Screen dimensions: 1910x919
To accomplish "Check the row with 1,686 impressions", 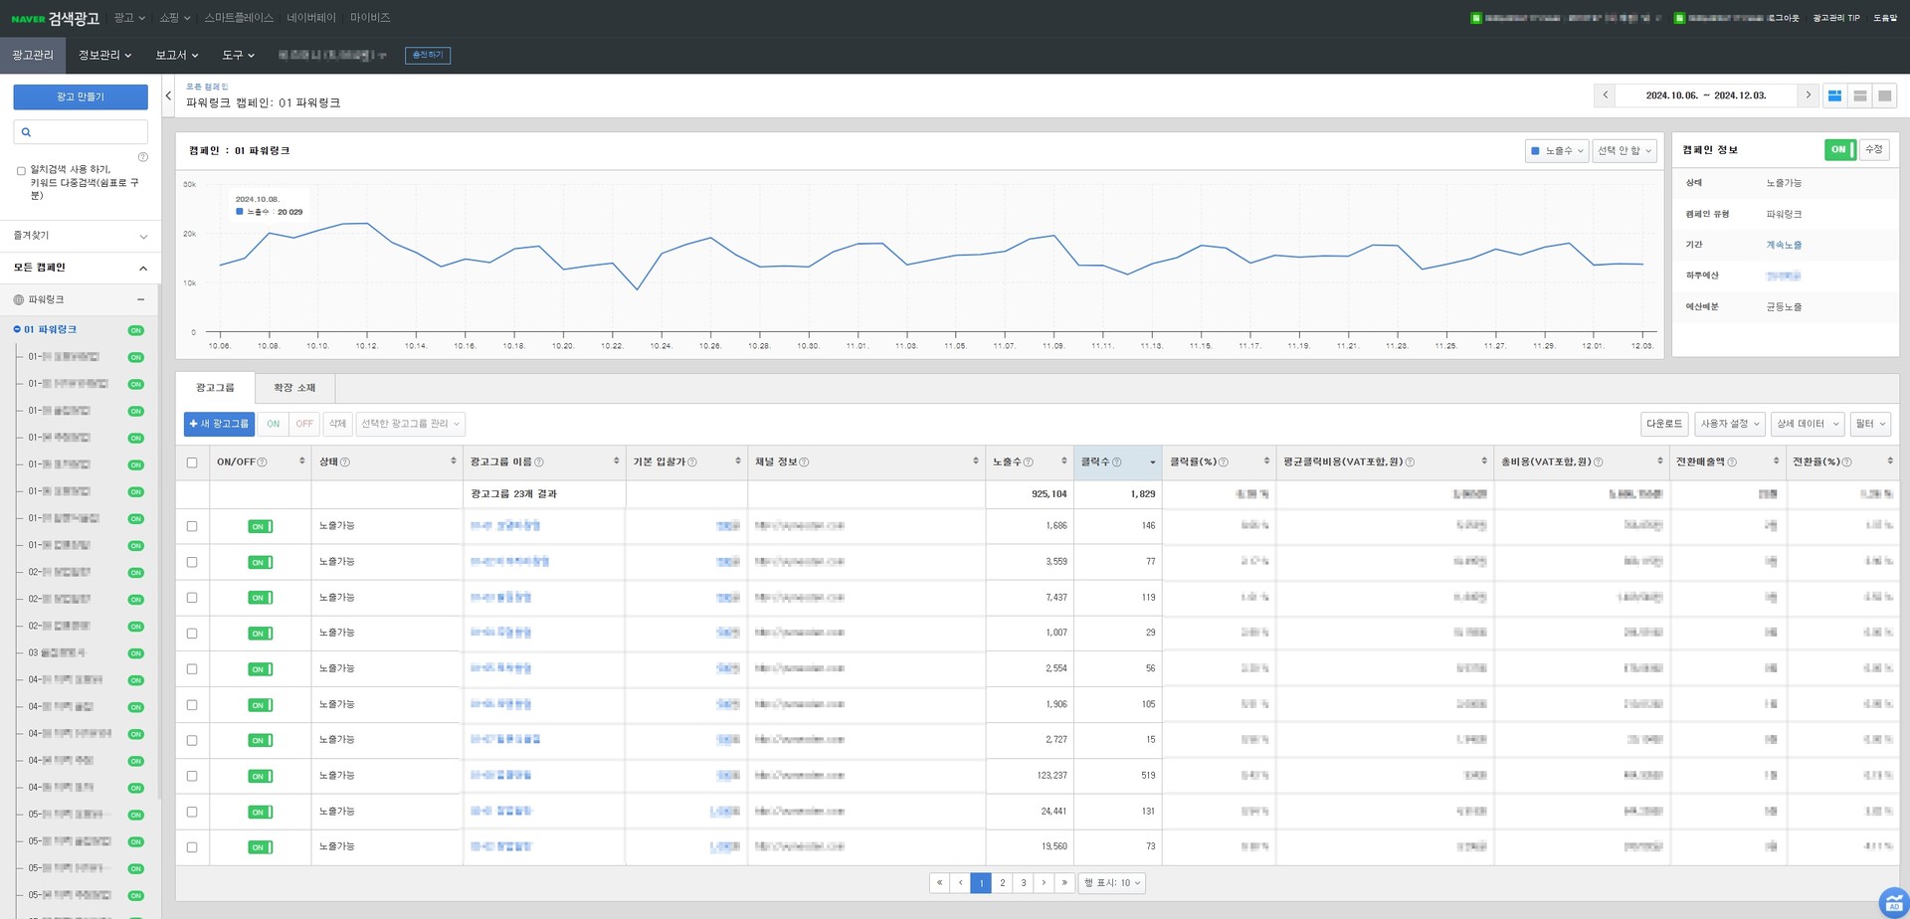I will pyautogui.click(x=192, y=526).
